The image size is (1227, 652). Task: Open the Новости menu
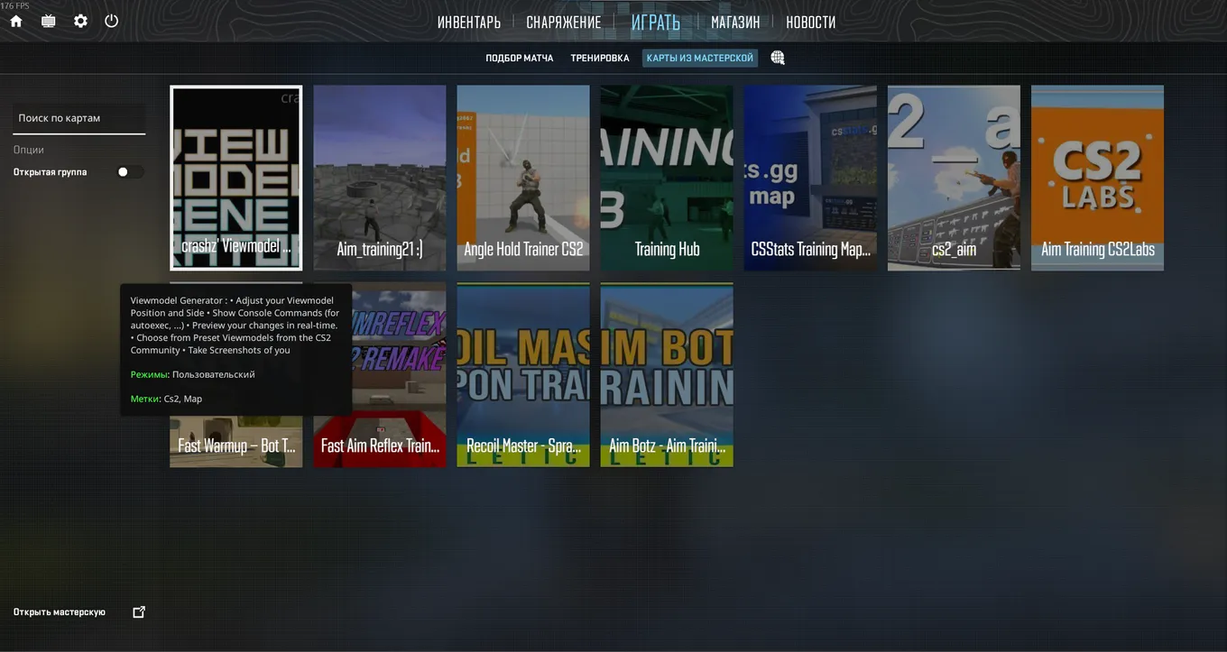[x=811, y=23]
